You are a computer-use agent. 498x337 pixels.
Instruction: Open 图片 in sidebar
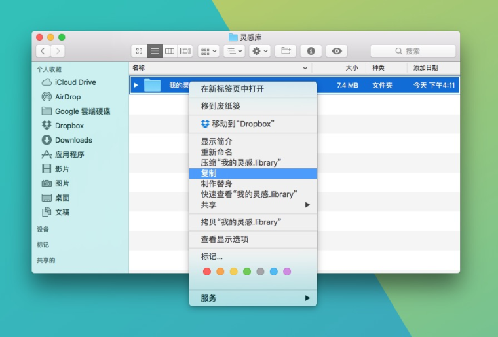[x=55, y=183]
